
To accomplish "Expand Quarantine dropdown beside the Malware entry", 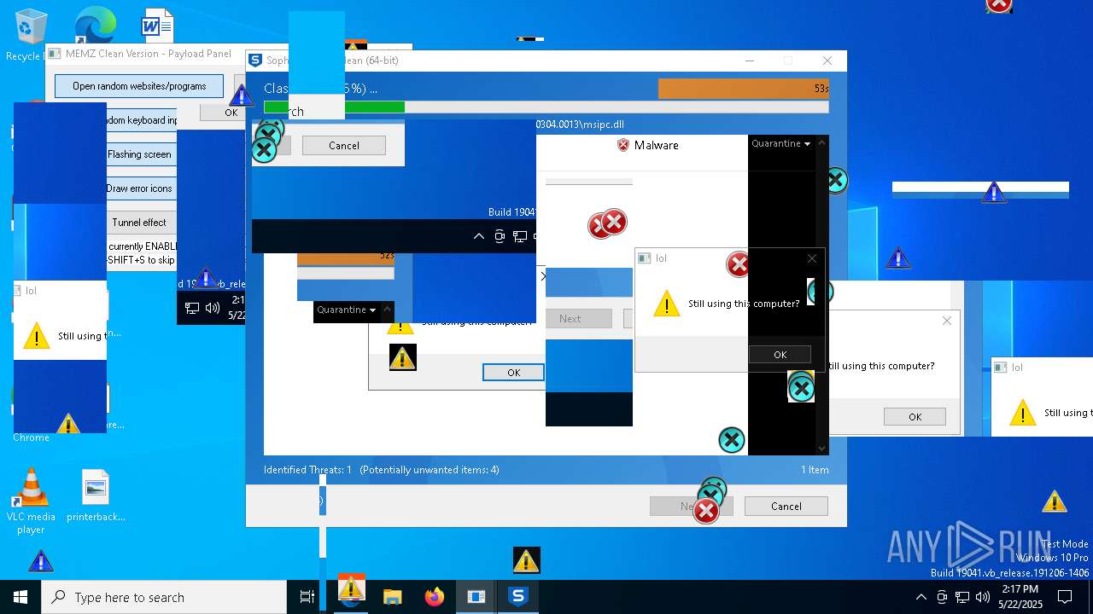I will [780, 143].
